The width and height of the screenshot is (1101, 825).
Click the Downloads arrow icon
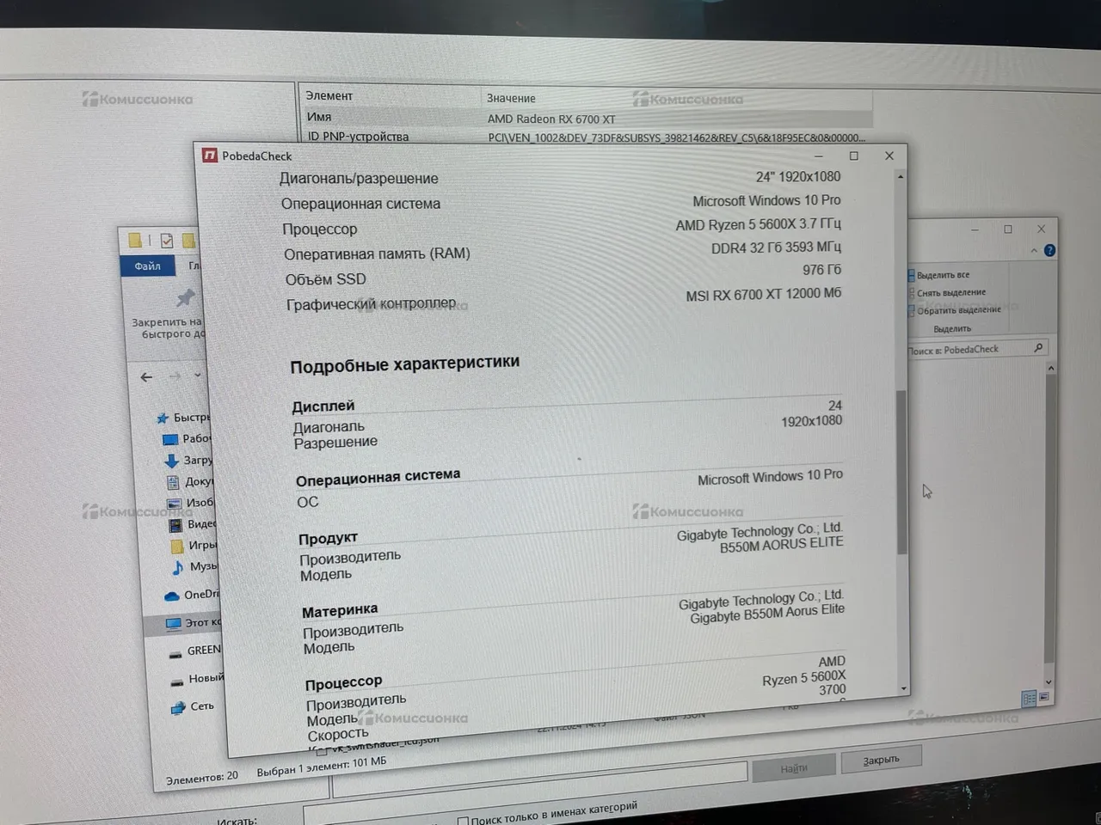coord(171,461)
